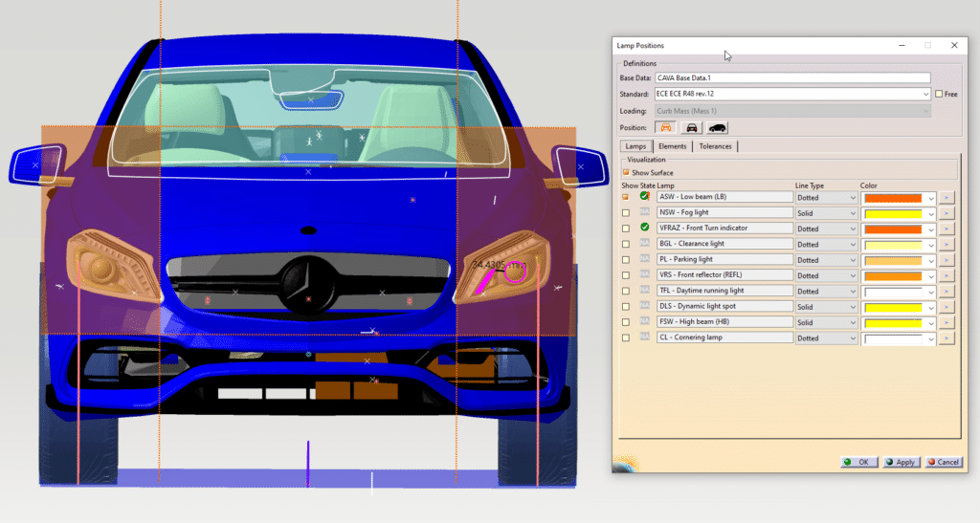
Task: Click the NA state icon for NSW Fog light
Action: [644, 212]
